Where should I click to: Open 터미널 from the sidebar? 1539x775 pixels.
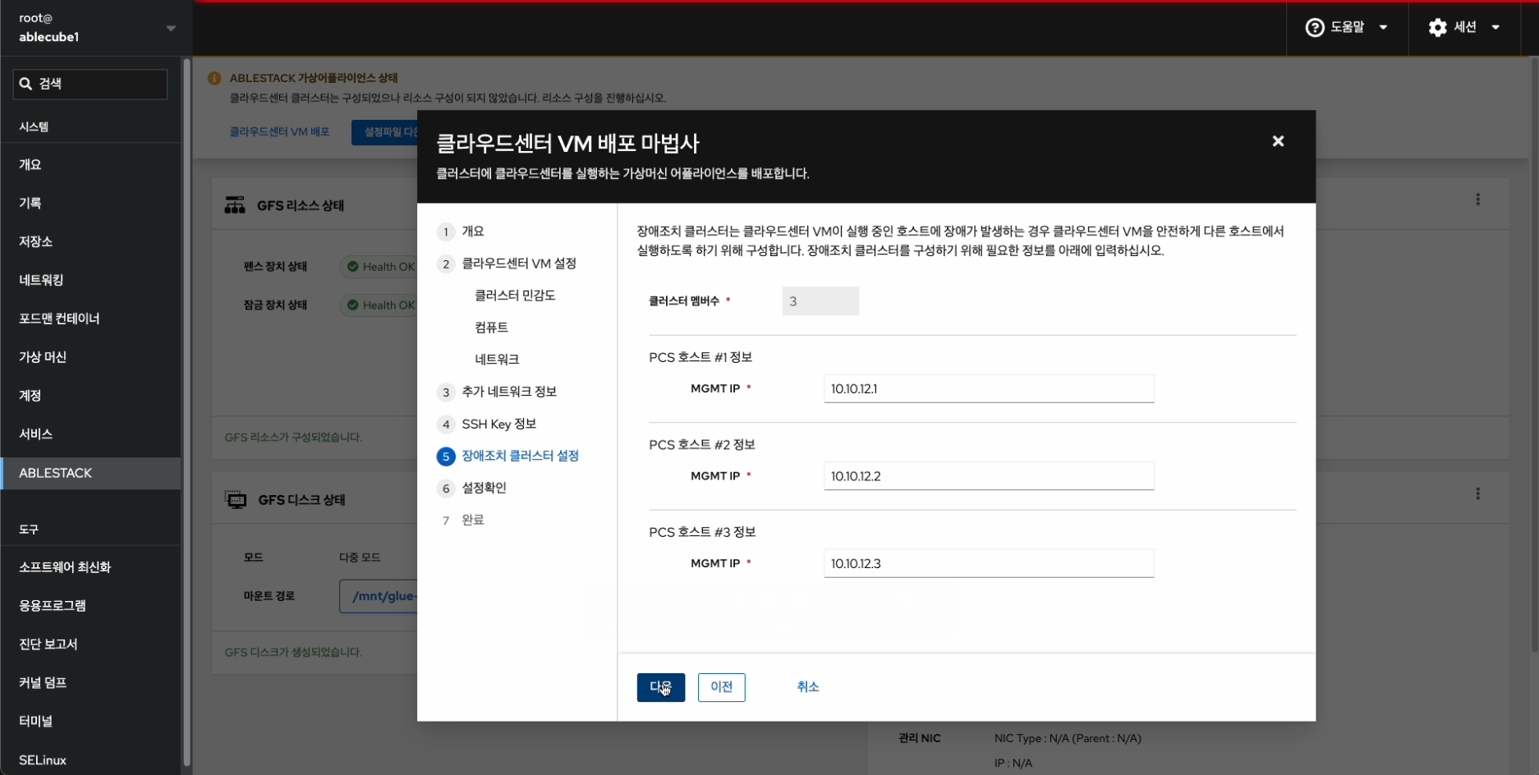tap(36, 721)
